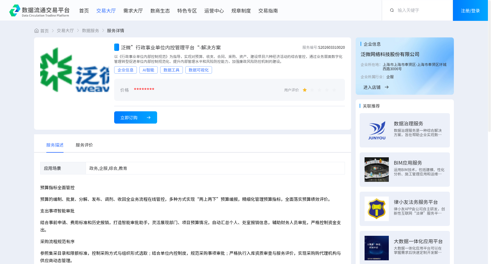Open JUNYOU logo thumbnail for 数据治理服务

point(377,130)
